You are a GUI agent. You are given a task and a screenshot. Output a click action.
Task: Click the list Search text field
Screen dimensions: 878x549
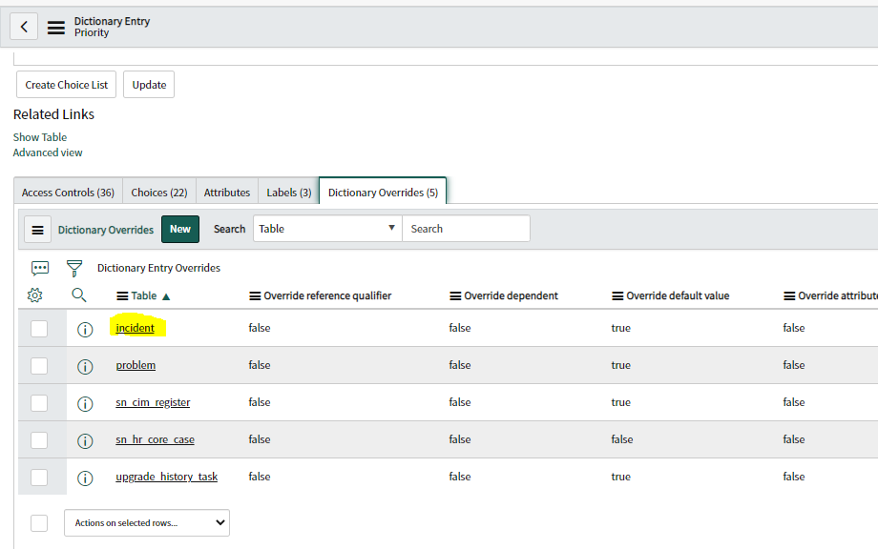[466, 229]
